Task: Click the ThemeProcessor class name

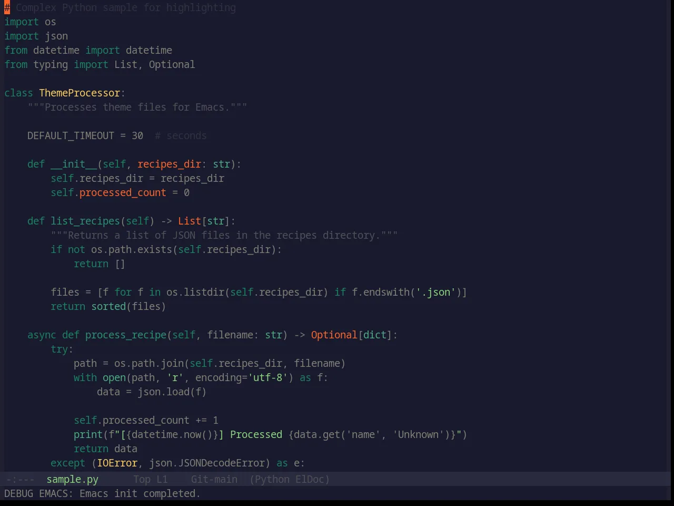Action: point(80,93)
